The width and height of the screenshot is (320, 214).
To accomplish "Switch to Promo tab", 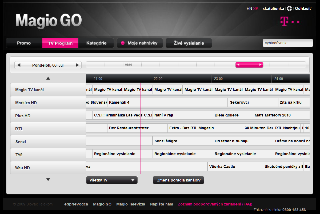I will point(24,43).
